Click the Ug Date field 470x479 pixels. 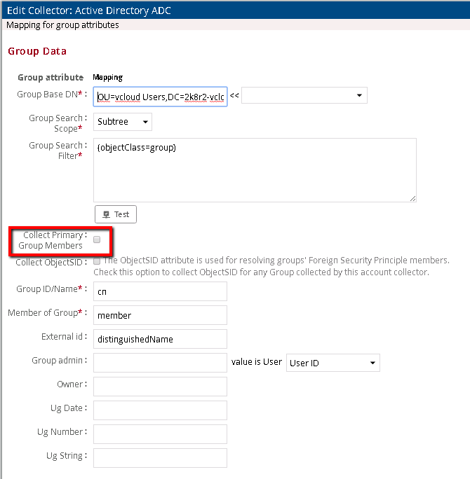[x=160, y=410]
